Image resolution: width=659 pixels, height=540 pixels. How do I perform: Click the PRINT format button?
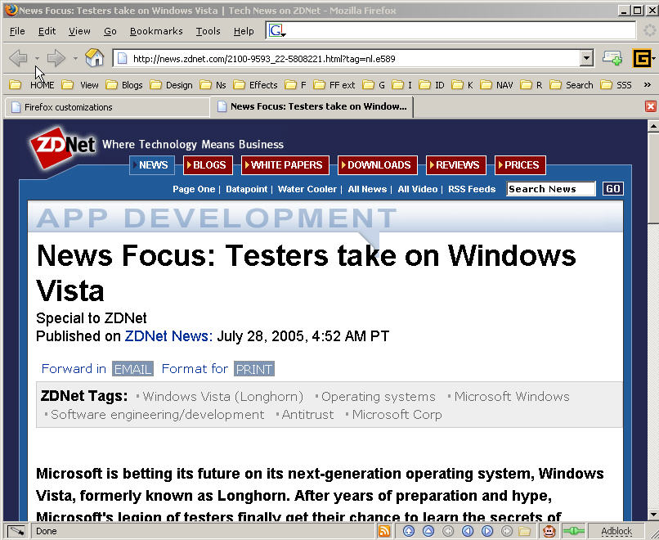click(x=254, y=369)
